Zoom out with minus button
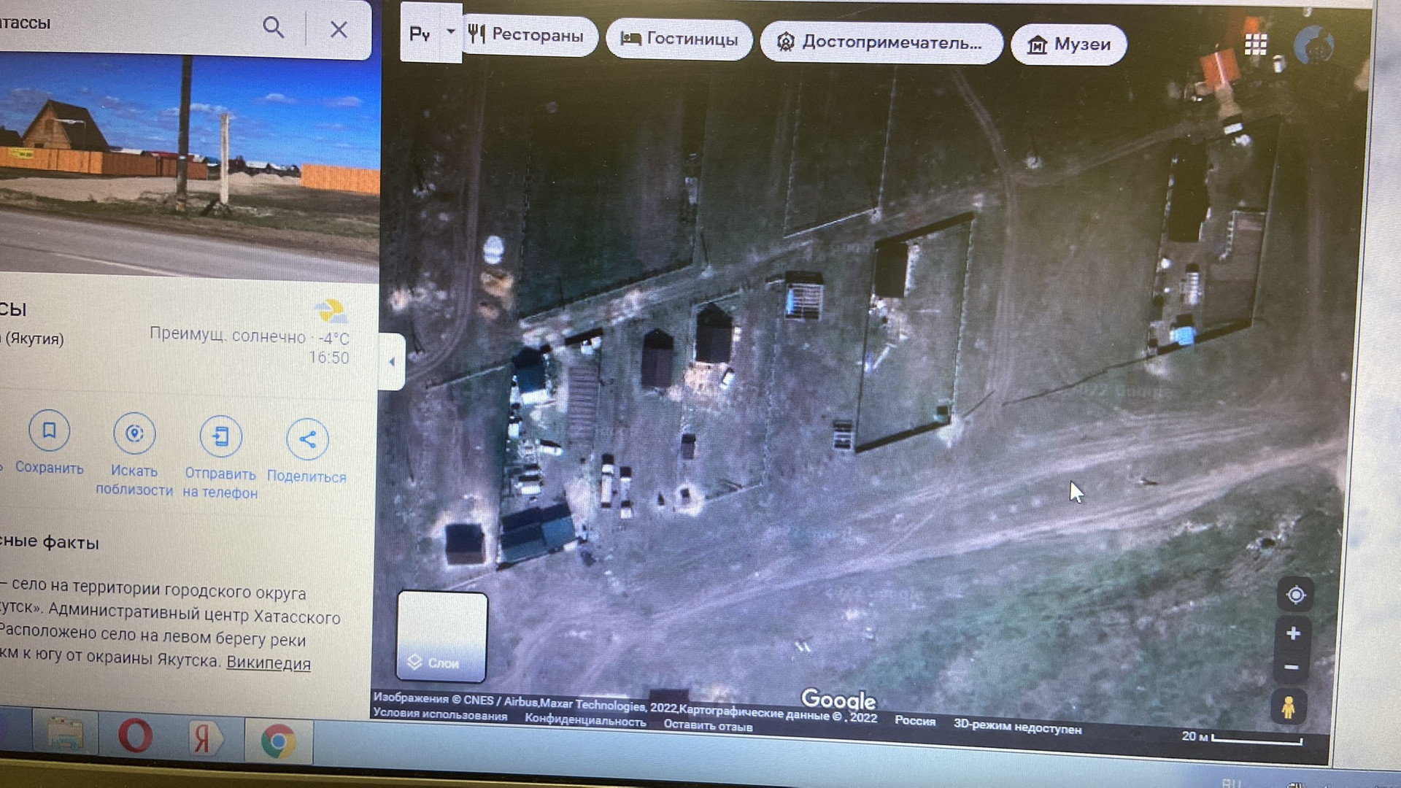The height and width of the screenshot is (788, 1401). [1292, 668]
